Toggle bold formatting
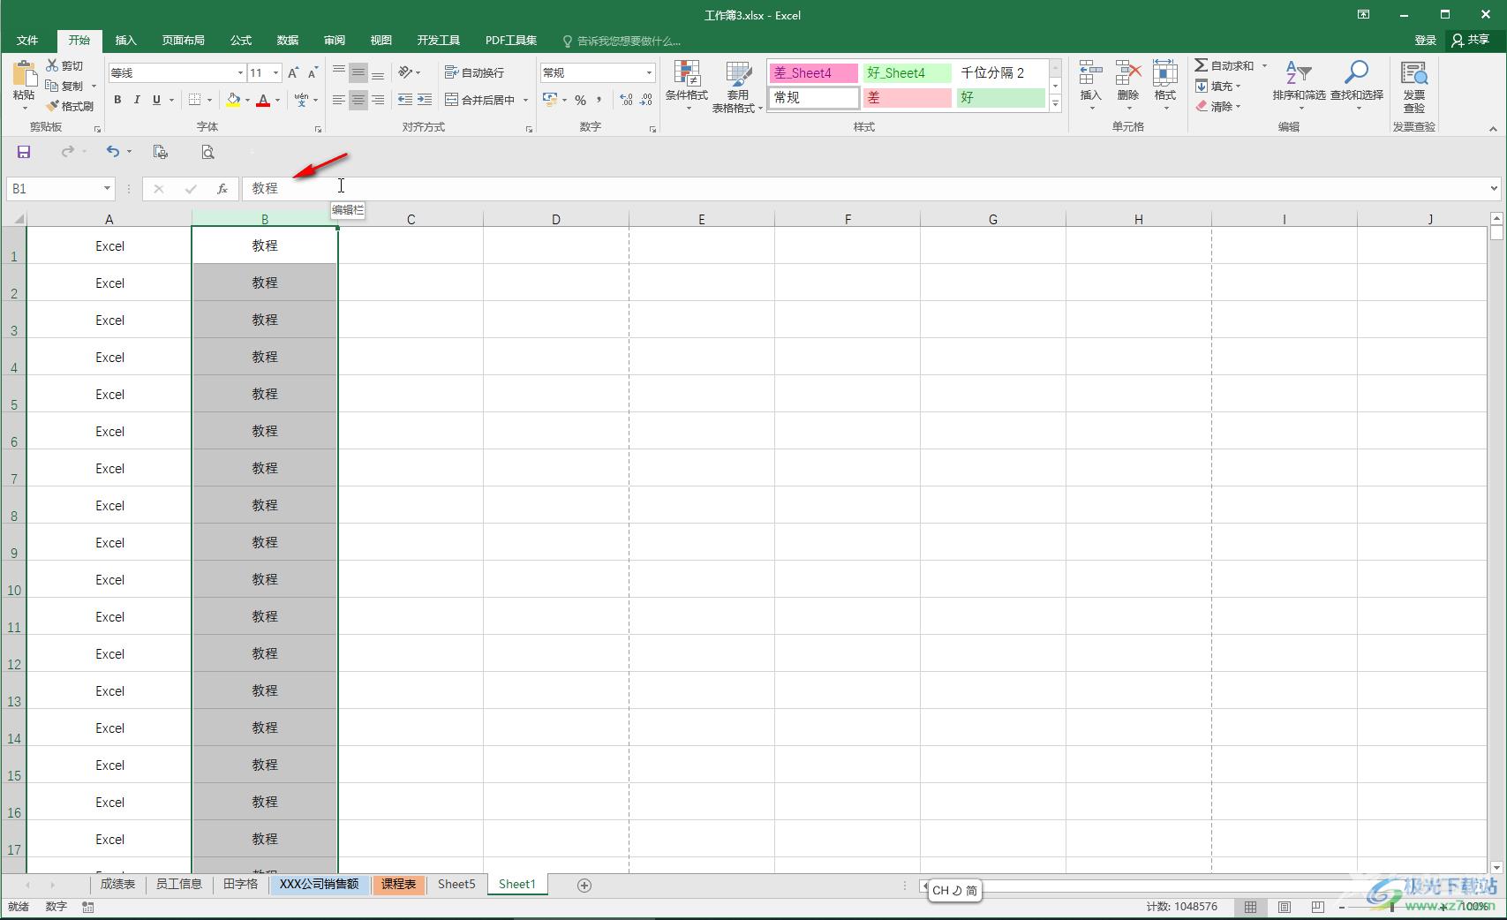Image resolution: width=1507 pixels, height=920 pixels. point(117,100)
